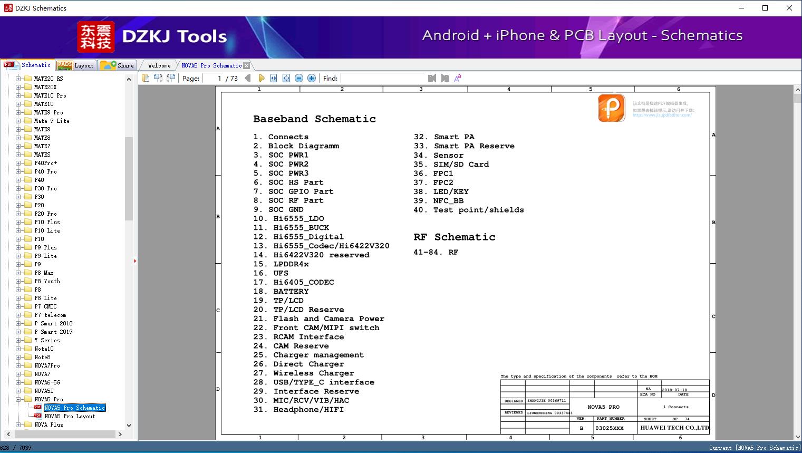Open the jisupdfeditor.com link on the page
The width and height of the screenshot is (802, 453).
point(662,115)
